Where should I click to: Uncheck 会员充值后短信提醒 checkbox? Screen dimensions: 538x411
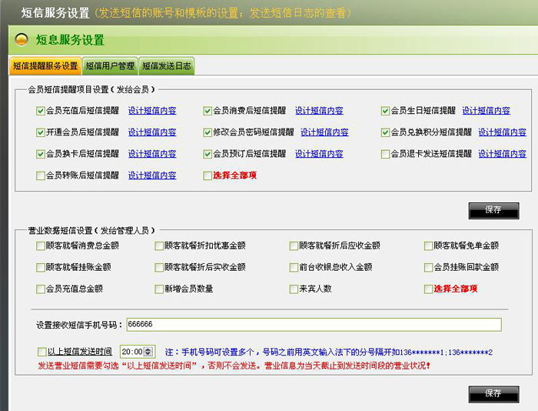[41, 111]
